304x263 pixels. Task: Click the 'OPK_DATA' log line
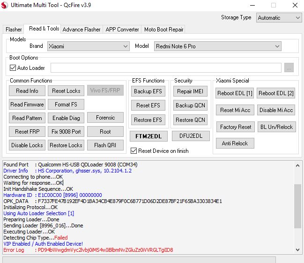pyautogui.click(x=112, y=201)
